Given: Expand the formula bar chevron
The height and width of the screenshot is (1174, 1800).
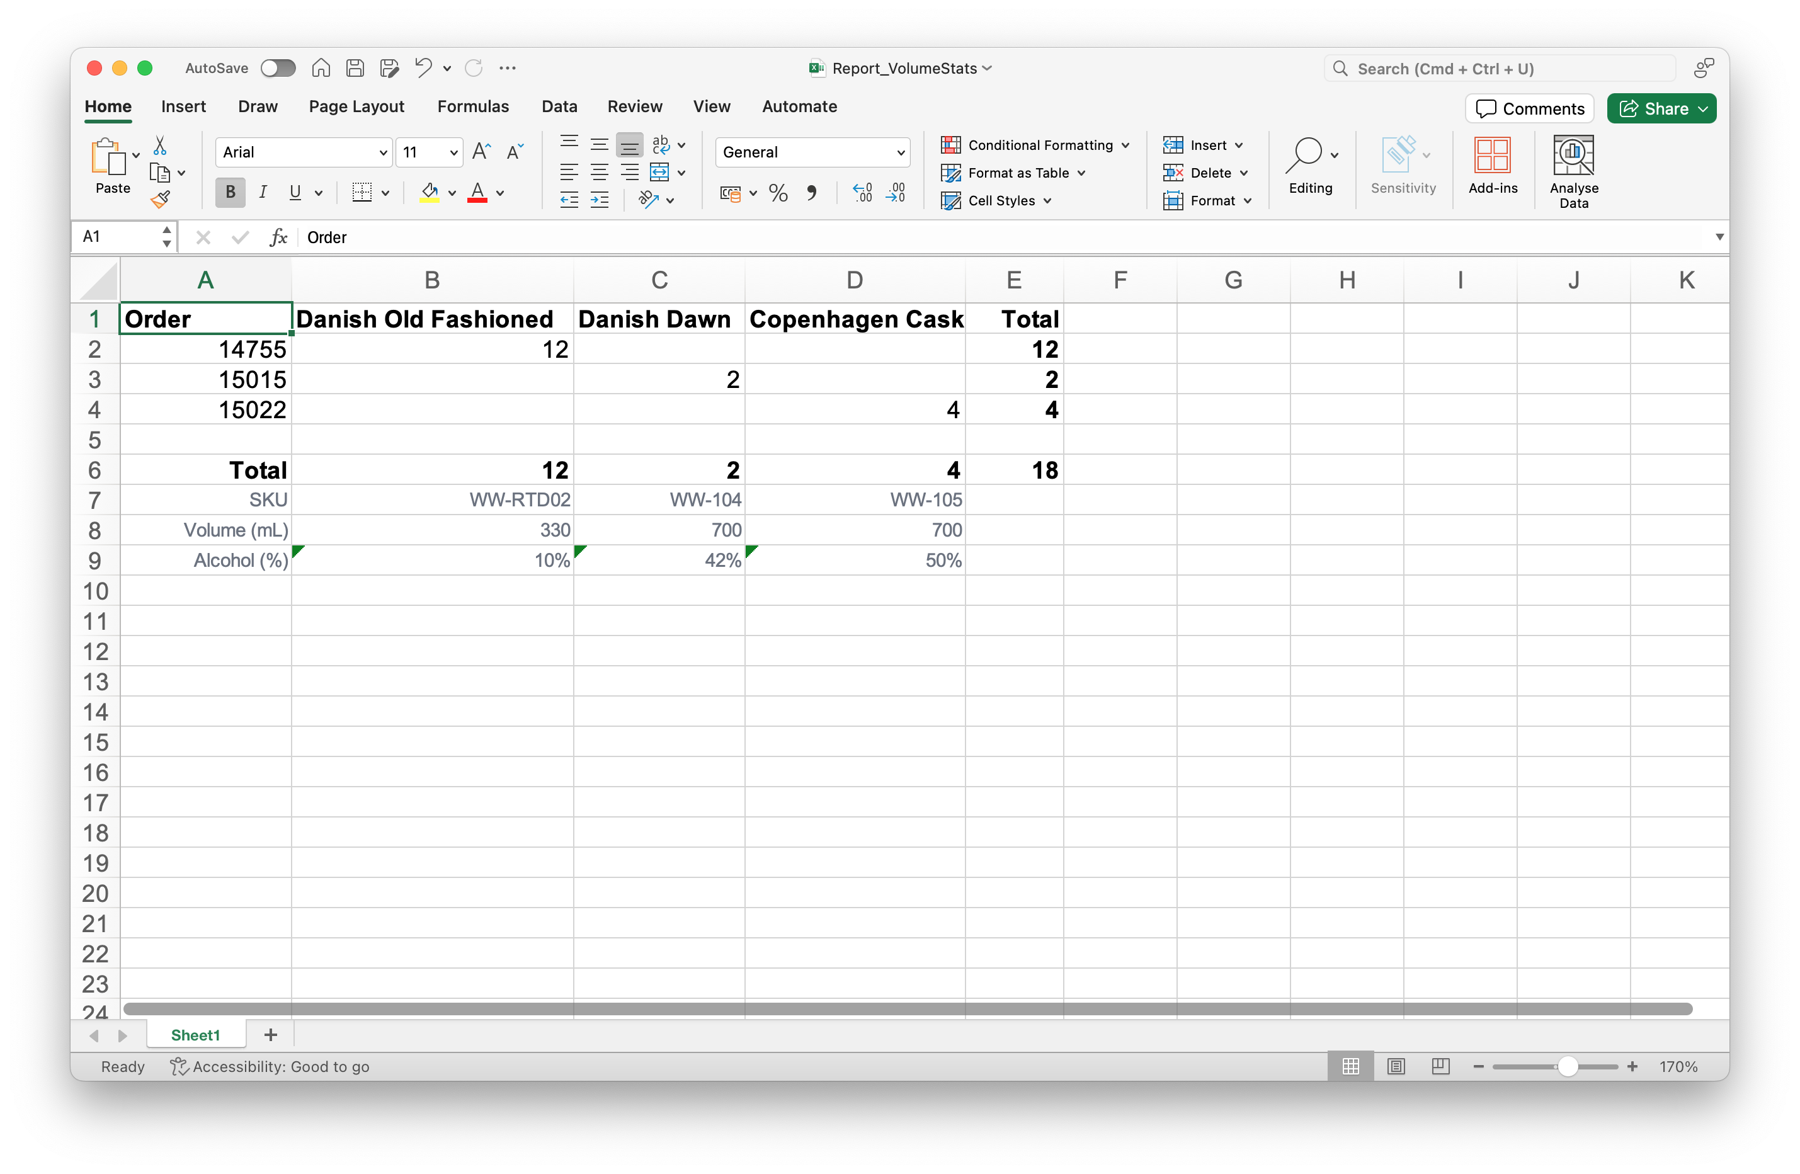Looking at the screenshot, I should (1719, 237).
